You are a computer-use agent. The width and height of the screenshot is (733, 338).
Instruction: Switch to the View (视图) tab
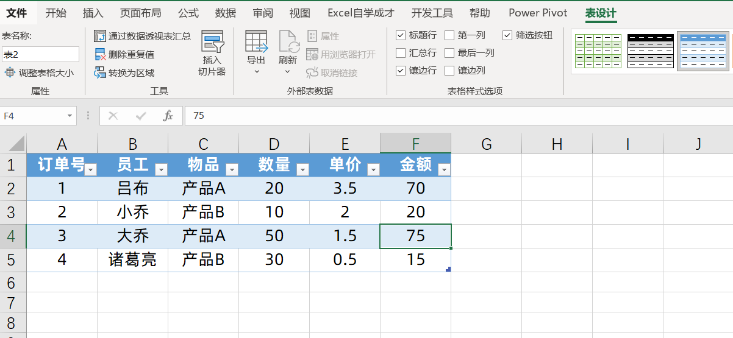[299, 13]
